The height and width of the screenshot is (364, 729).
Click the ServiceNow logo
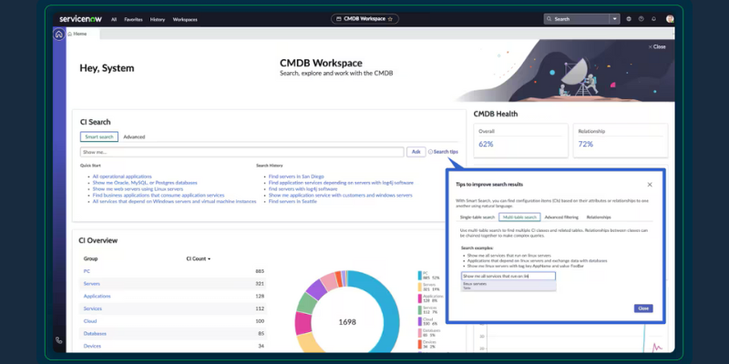point(81,18)
